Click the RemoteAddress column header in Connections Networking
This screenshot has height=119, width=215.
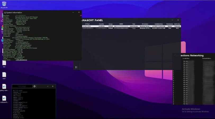(207, 58)
